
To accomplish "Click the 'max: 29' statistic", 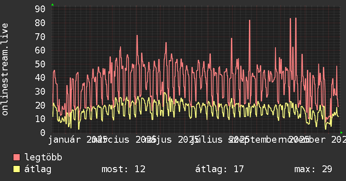I will 313,169.
